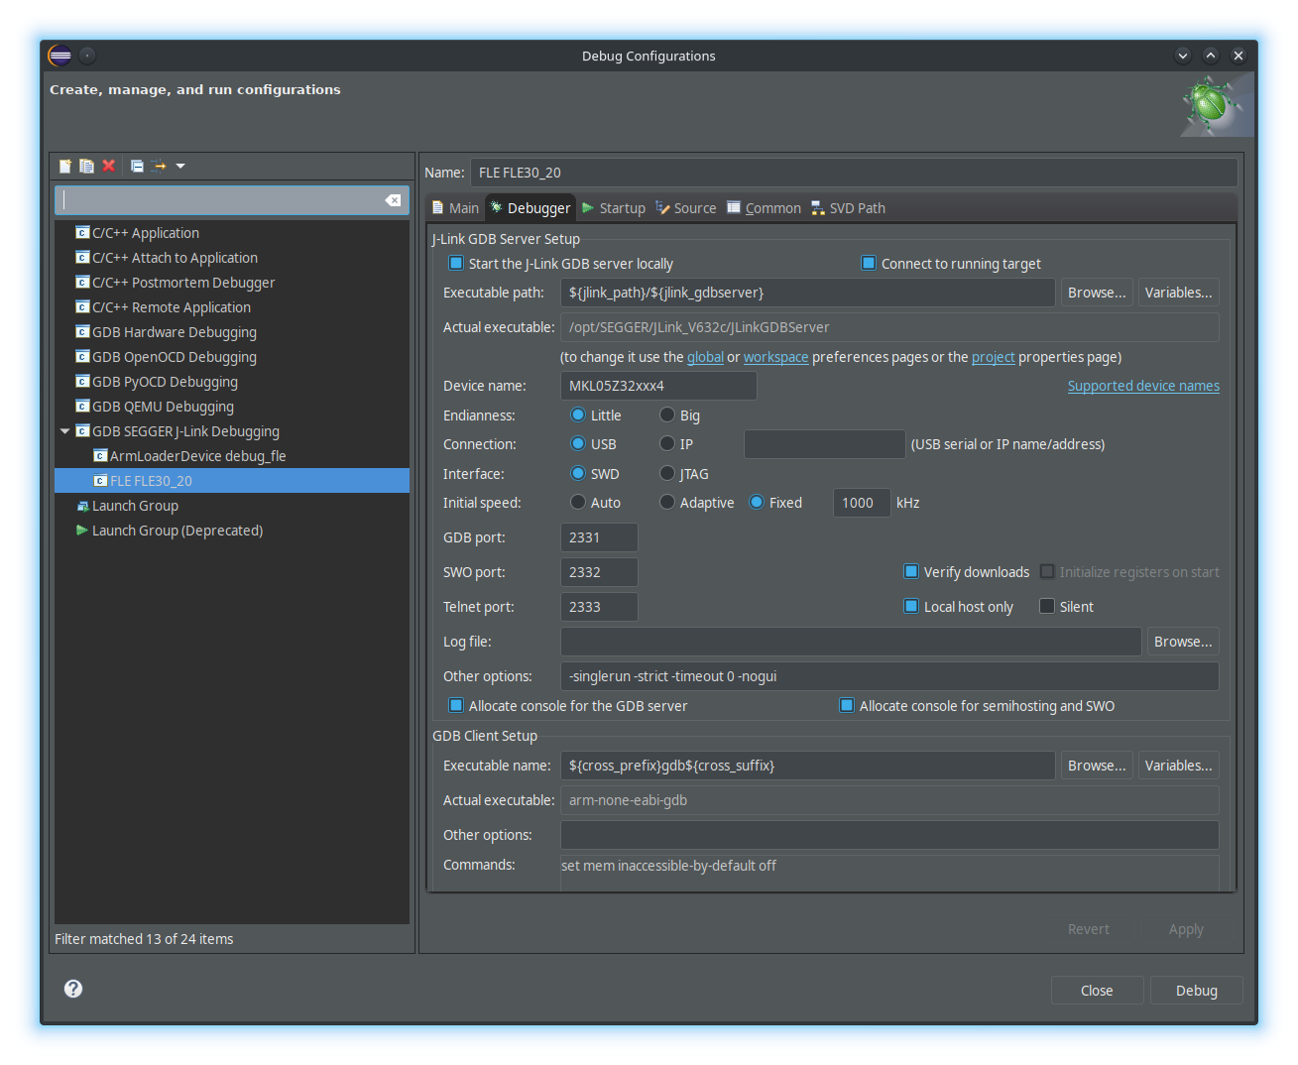1298x1065 pixels.
Task: Switch to the Main tab
Action: pos(455,208)
